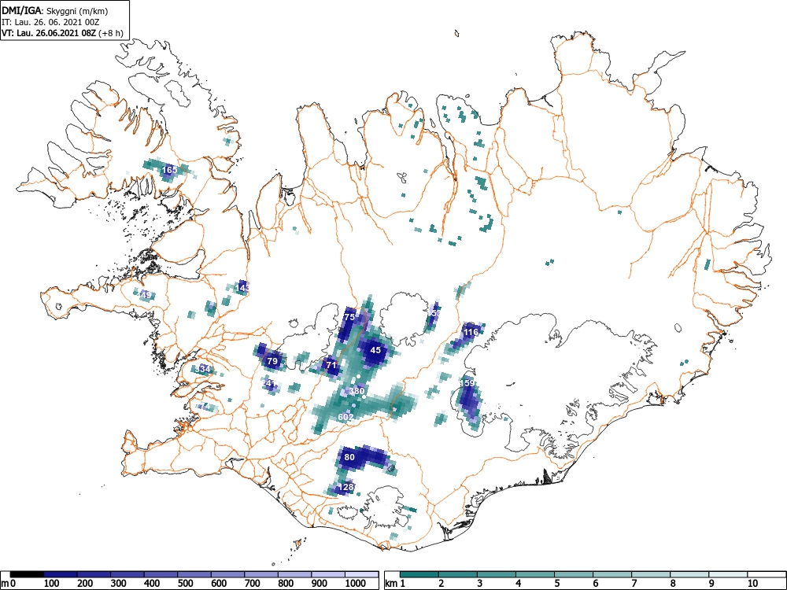The width and height of the screenshot is (787, 590).
Task: Click the '100' tick label on the meter scale
Action: pos(52,583)
